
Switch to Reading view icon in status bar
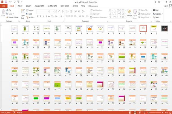coord(140,113)
